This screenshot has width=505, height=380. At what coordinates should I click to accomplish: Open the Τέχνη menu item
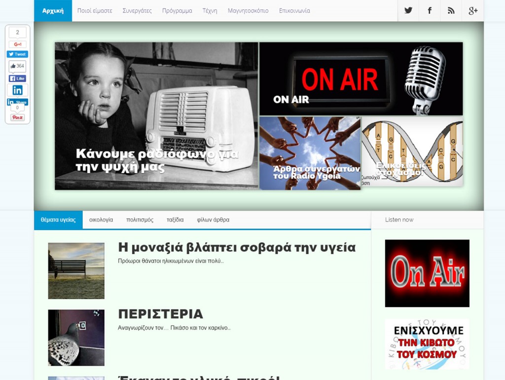[210, 11]
